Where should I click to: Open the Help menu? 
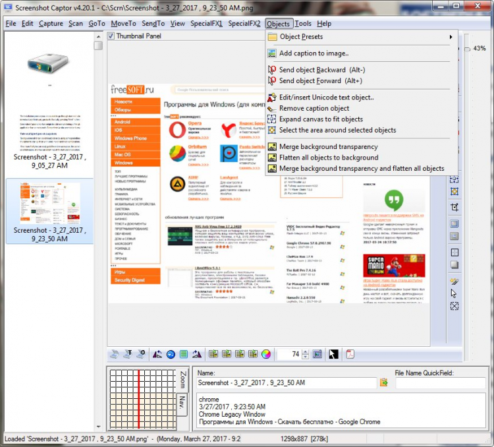coord(324,24)
